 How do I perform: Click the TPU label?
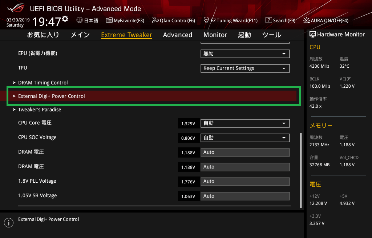[23, 68]
